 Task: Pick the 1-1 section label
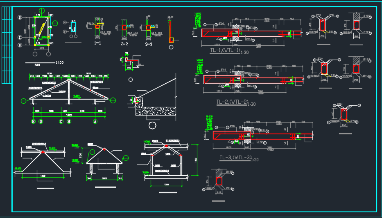pos(98,43)
